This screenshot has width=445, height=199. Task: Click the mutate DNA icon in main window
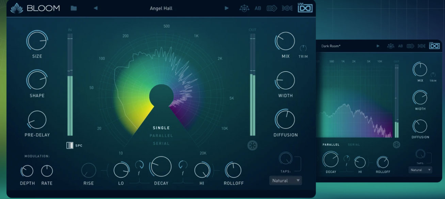pos(287,8)
